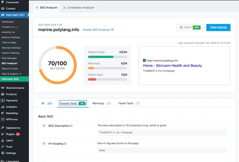This screenshot has height=162, width=239.
Task: Click the Print PRO button
Action: tap(190, 27)
